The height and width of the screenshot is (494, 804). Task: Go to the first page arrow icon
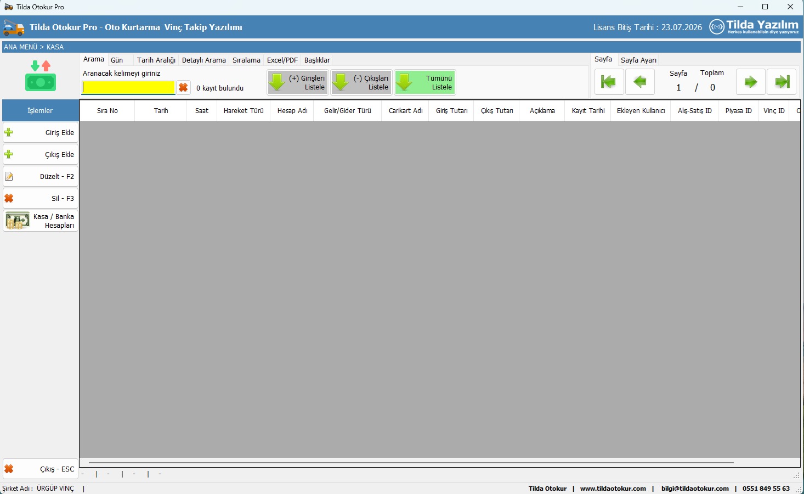(x=609, y=82)
